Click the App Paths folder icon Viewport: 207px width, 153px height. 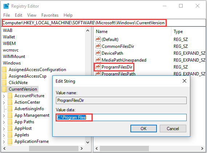coord(10,122)
